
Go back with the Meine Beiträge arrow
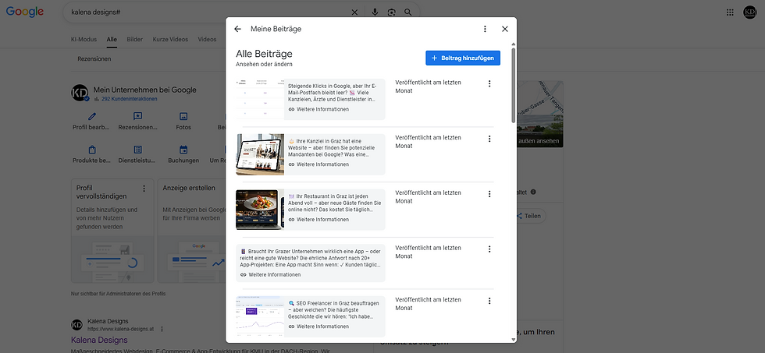tap(237, 29)
